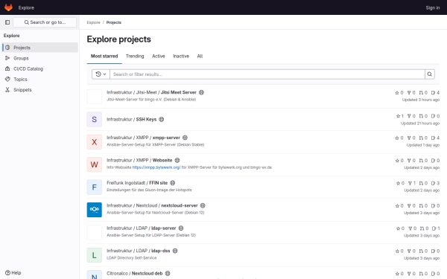
Task: Click the W avatar of Webseite project
Action: click(x=95, y=164)
